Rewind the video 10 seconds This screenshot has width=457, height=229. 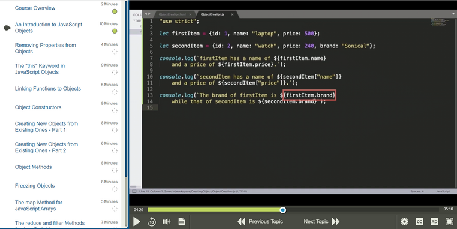point(152,222)
